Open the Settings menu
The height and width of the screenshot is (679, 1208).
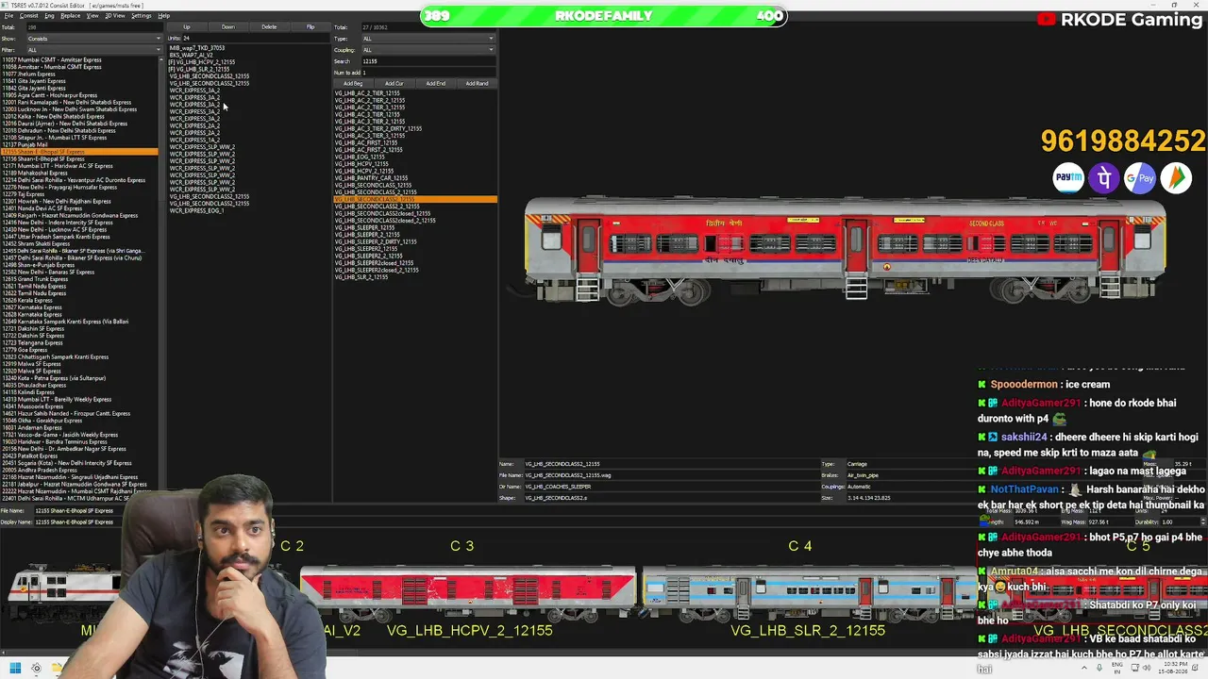click(x=142, y=16)
